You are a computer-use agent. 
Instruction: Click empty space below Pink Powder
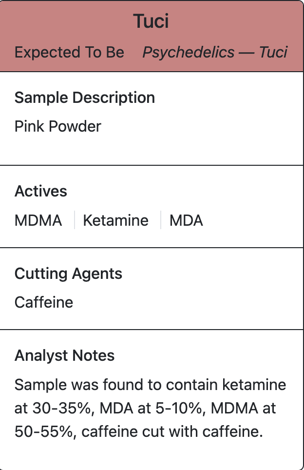[x=152, y=150]
